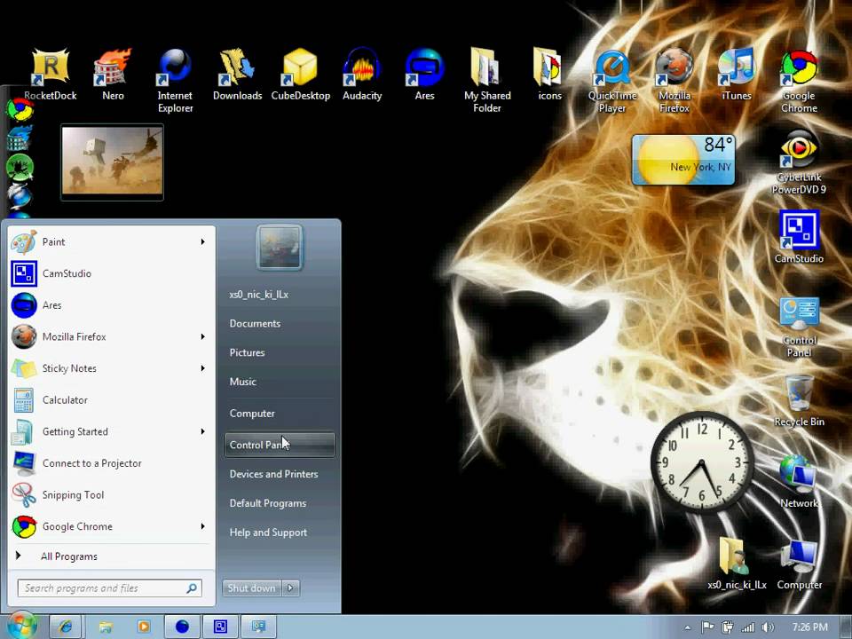Viewport: 852px width, 639px height.
Task: Show hidden tray icons arrow
Action: [687, 627]
